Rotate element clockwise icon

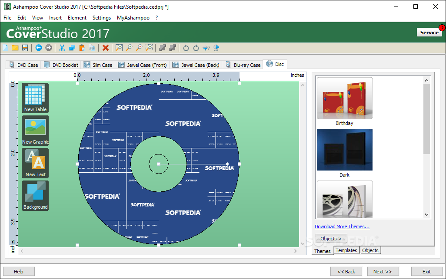click(x=196, y=48)
